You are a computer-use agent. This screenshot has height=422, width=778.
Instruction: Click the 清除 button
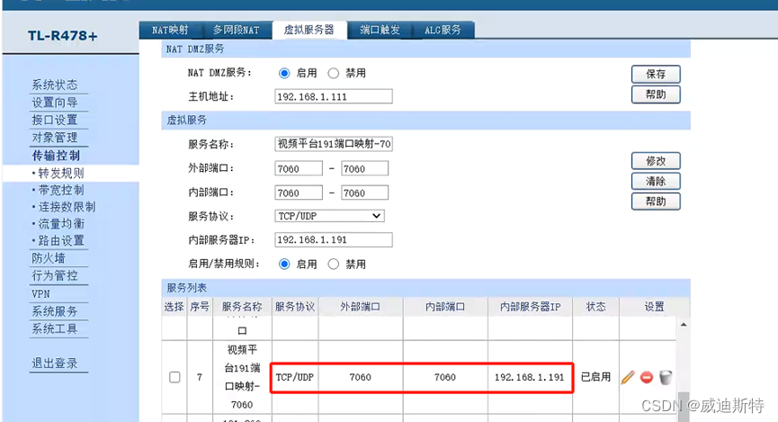click(656, 181)
